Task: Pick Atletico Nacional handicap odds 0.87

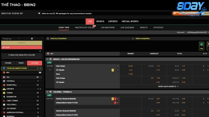Action: click(158, 99)
